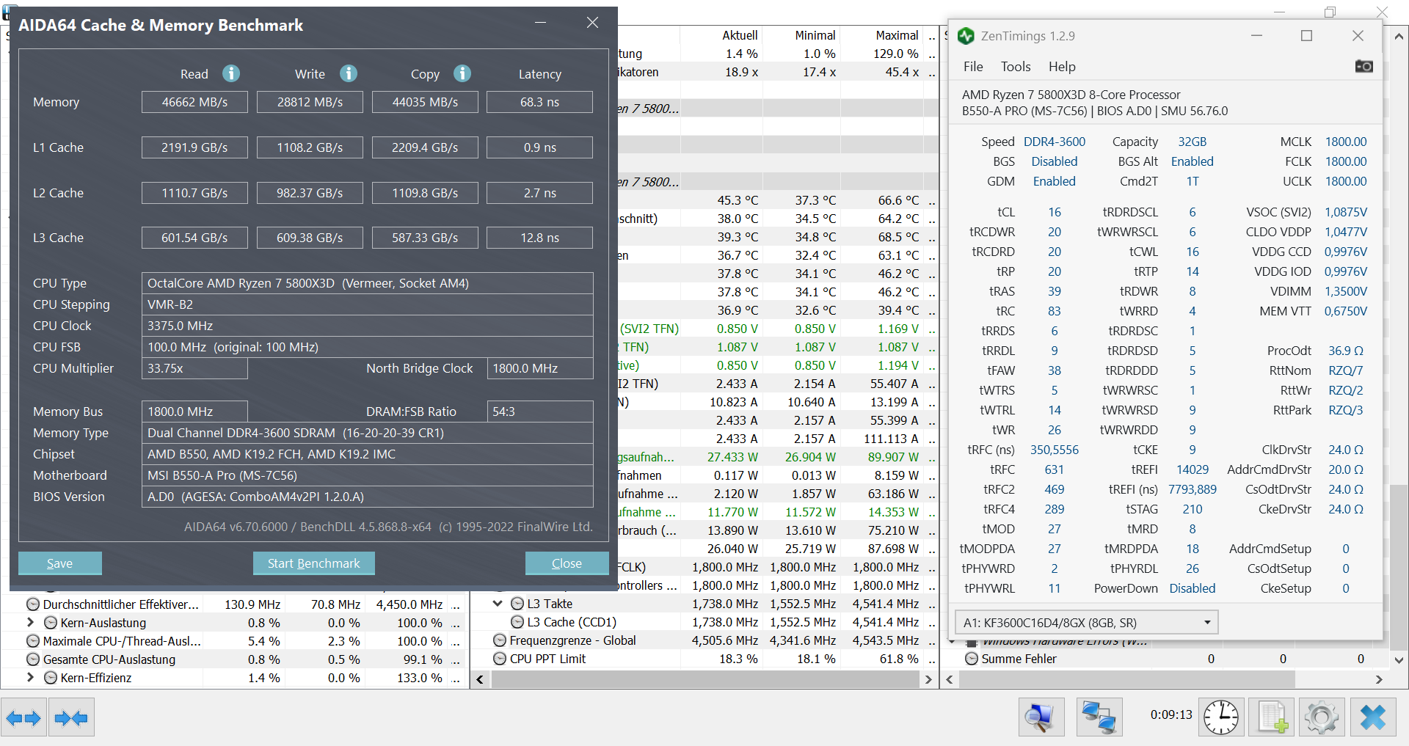The height and width of the screenshot is (746, 1409).
Task: Open the A1 memory module dropdown
Action: pyautogui.click(x=1206, y=622)
